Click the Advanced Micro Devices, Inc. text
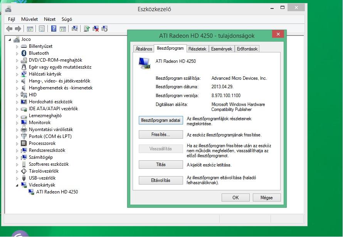Screen dimensions: 343x237 click(239, 78)
